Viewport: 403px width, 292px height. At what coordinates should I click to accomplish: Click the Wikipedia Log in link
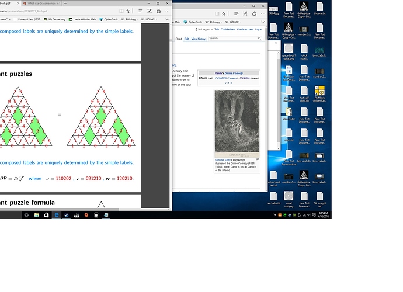[259, 29]
